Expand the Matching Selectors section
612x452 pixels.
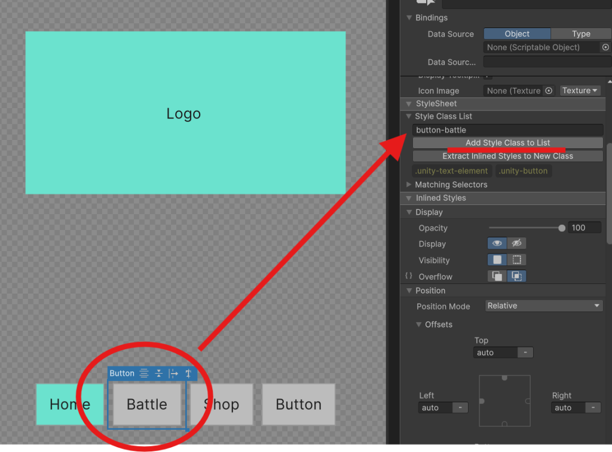tap(409, 185)
